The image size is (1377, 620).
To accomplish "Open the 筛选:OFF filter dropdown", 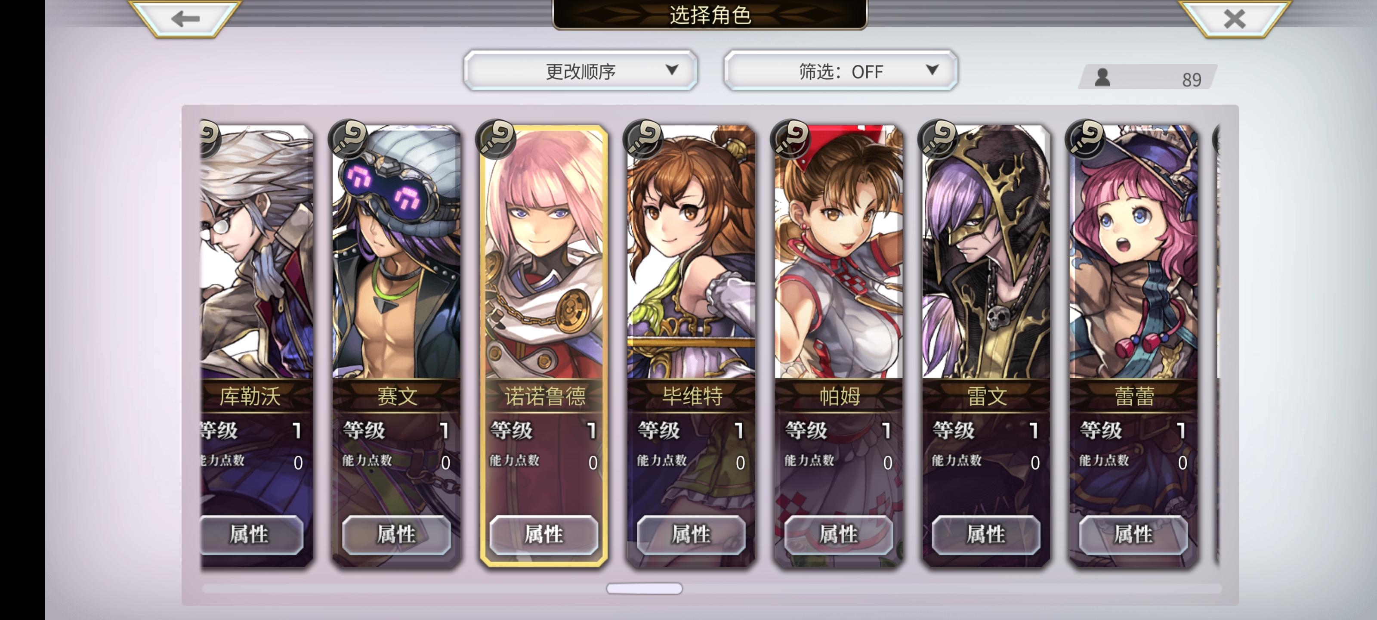I will [840, 71].
